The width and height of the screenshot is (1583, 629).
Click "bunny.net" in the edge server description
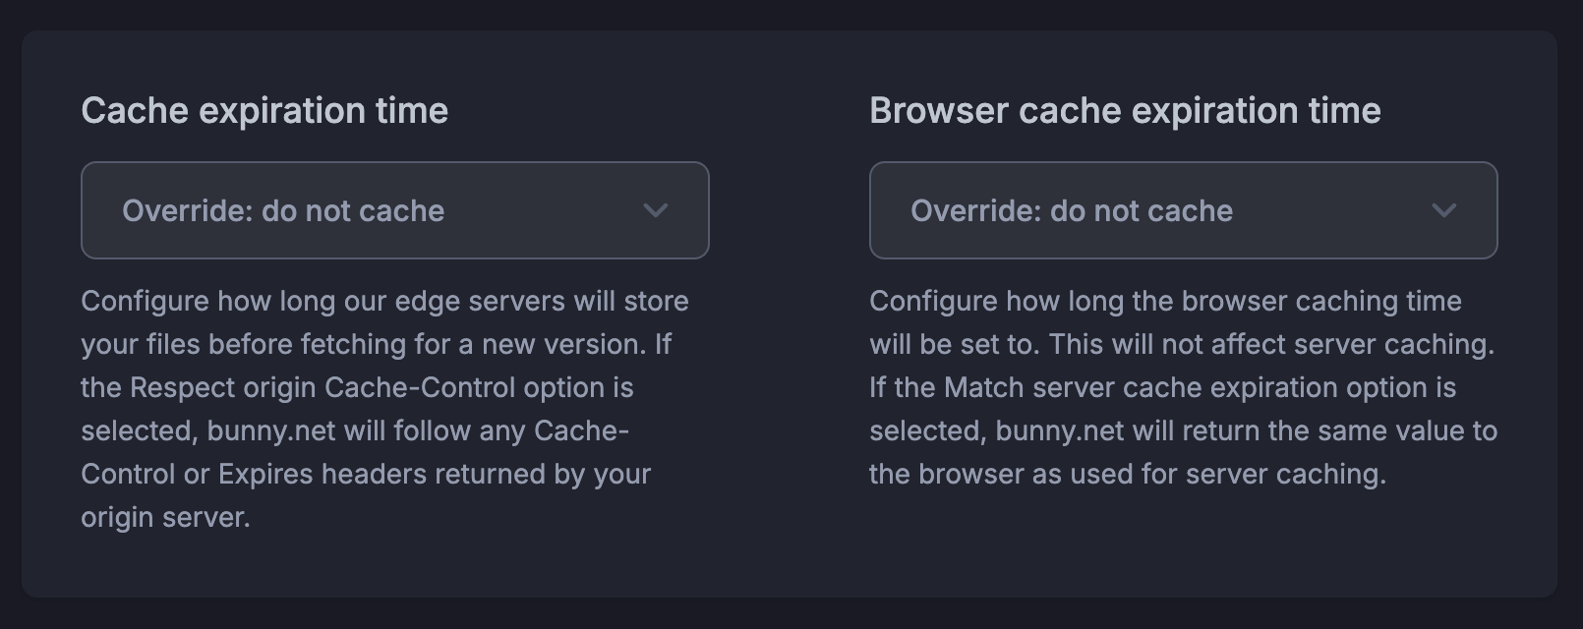(271, 430)
